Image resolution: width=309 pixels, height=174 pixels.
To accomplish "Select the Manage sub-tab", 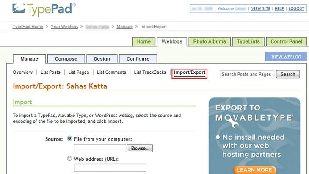I will coord(29,59).
